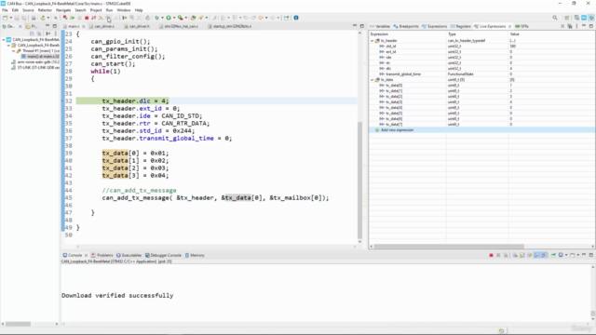Switch to the can_driver.h editor tab

pos(137,26)
